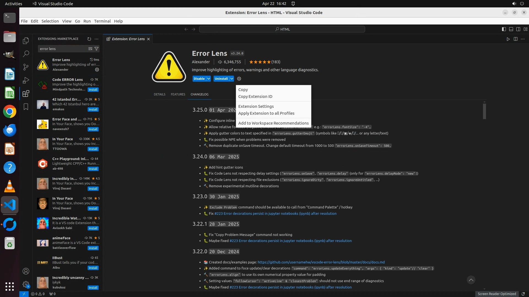Select Copy Extension ID from context menu
This screenshot has width=529, height=297.
(255, 97)
